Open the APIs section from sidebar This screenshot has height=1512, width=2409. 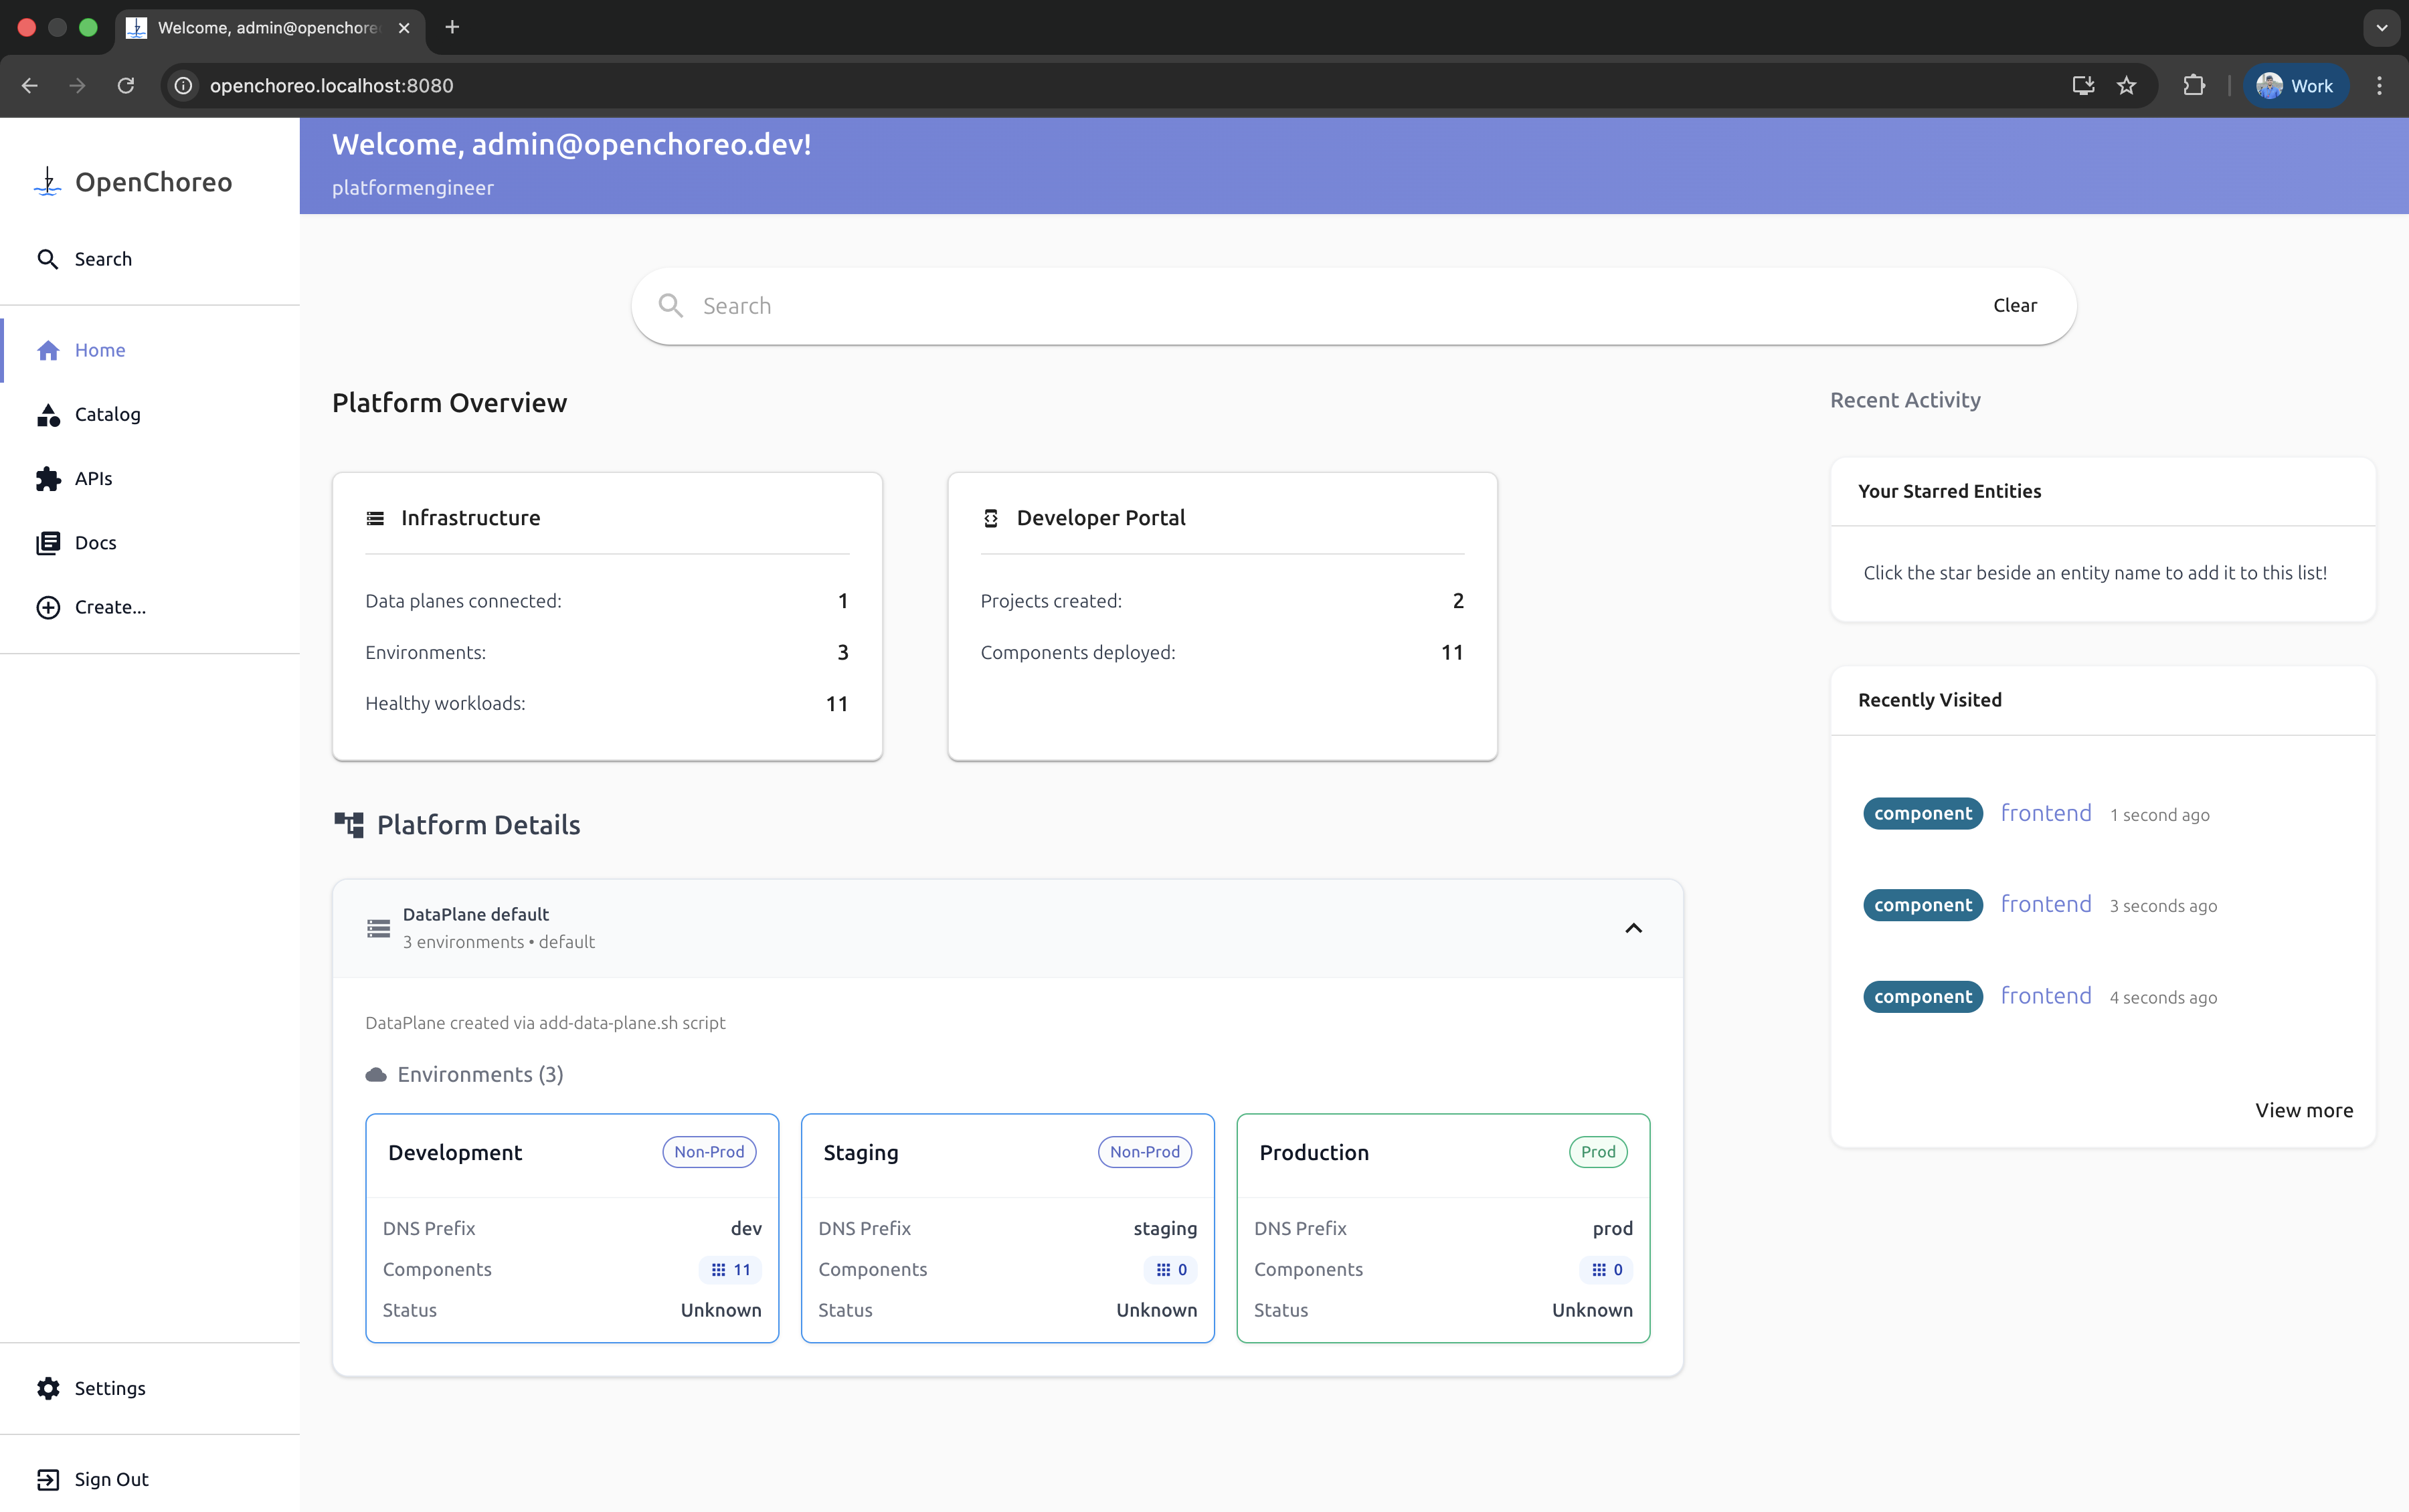48,478
